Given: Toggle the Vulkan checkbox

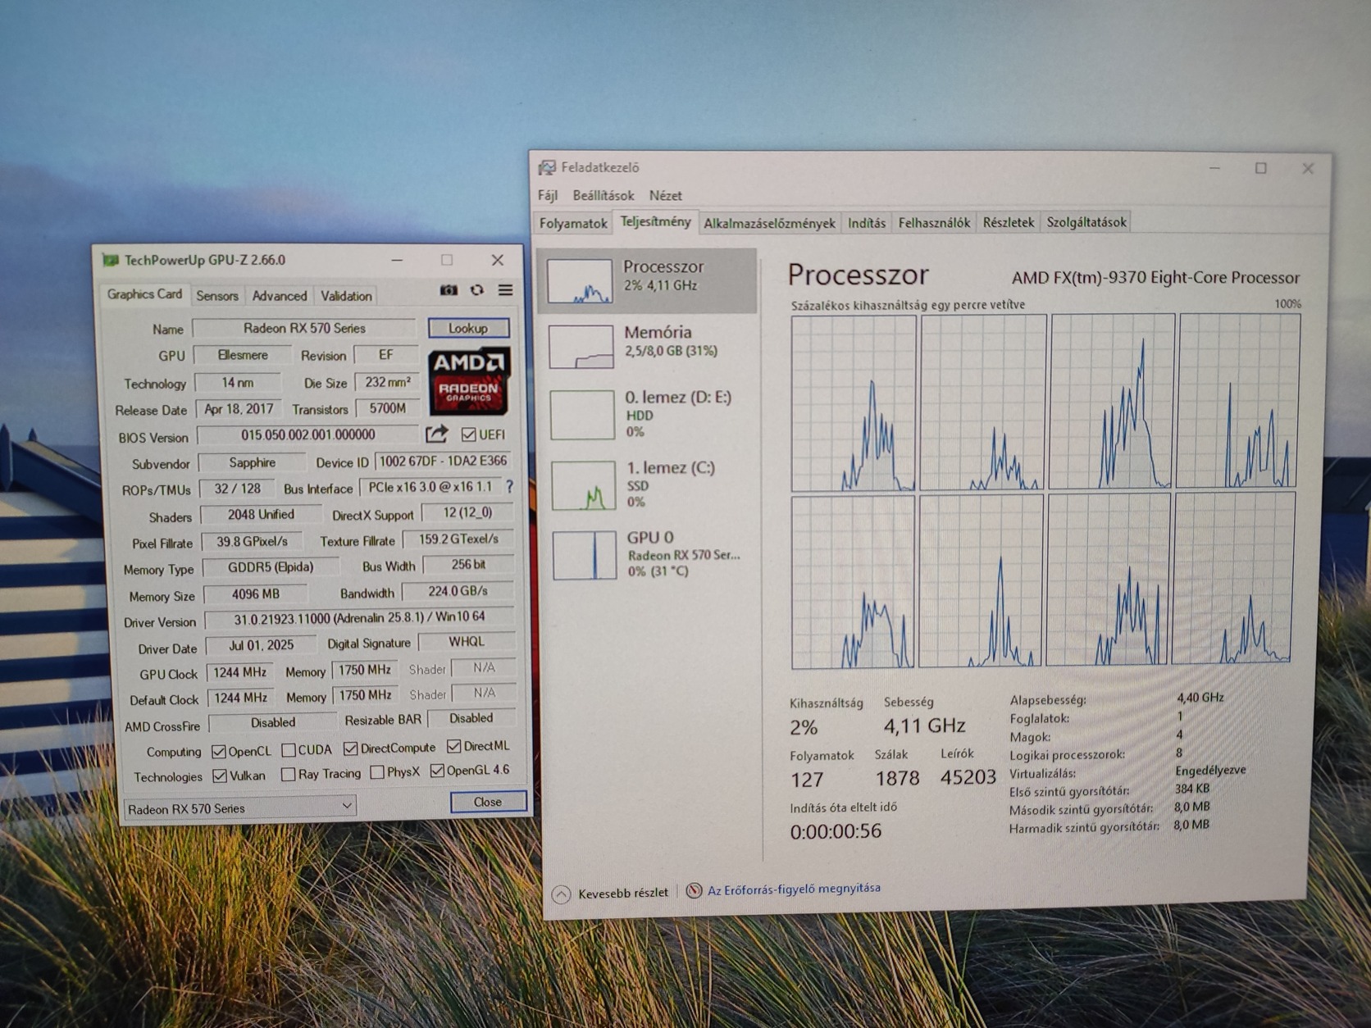Looking at the screenshot, I should tap(219, 776).
